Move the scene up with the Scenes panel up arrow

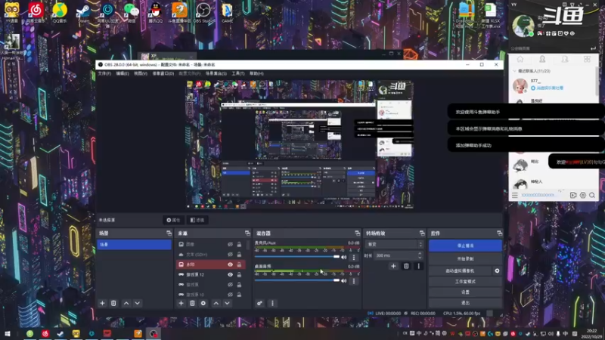(126, 304)
